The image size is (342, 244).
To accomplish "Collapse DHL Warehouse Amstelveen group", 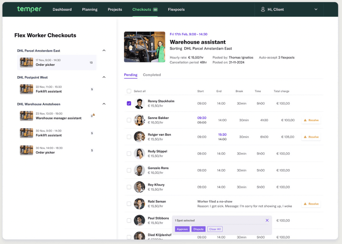I will click(x=104, y=104).
